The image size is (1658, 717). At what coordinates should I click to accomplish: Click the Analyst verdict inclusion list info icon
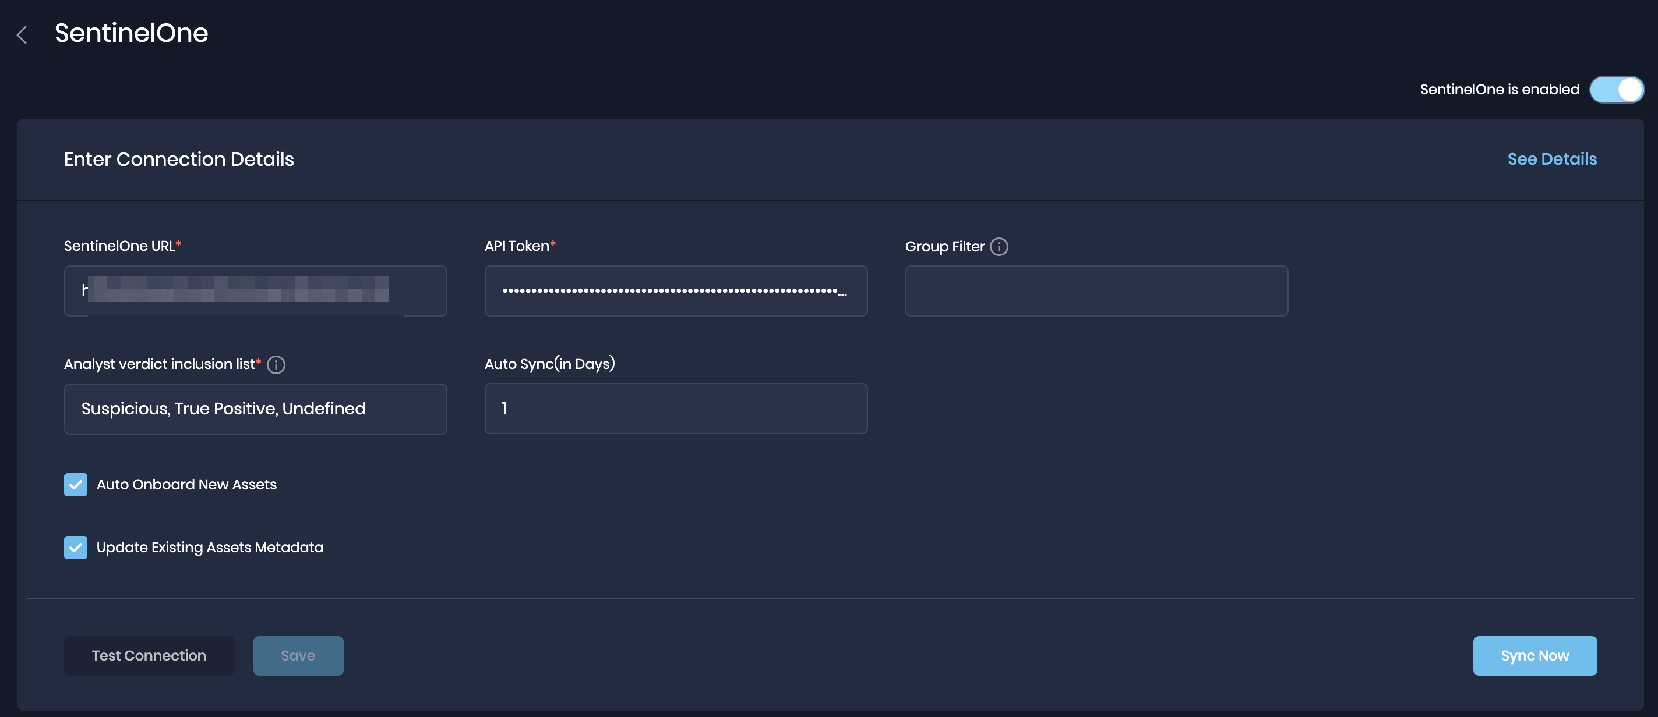(276, 364)
